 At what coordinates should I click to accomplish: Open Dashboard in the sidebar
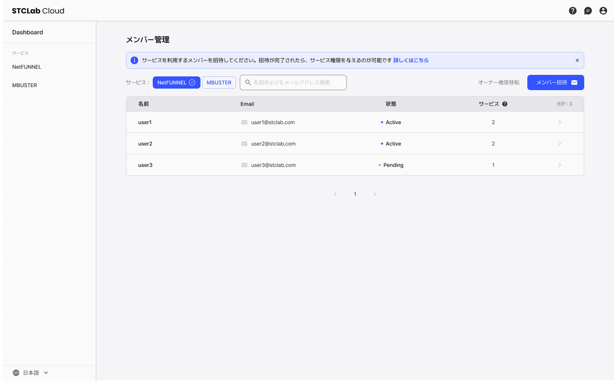tap(27, 32)
